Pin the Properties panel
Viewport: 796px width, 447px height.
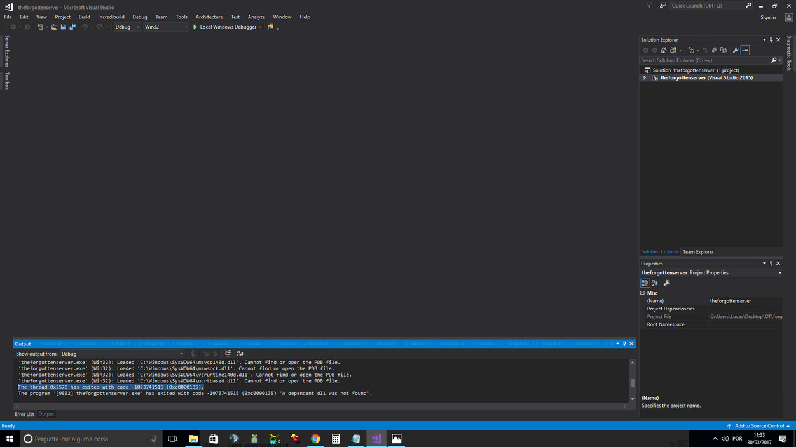[771, 263]
